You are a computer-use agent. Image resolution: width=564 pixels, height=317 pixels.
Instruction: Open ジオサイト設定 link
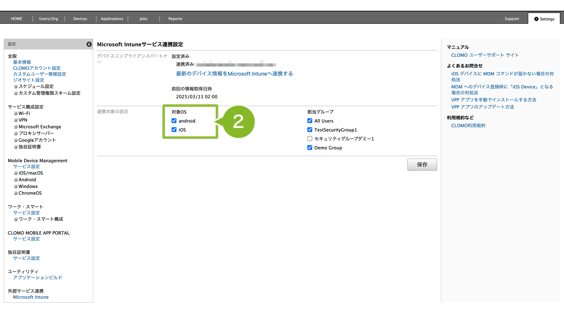(29, 80)
